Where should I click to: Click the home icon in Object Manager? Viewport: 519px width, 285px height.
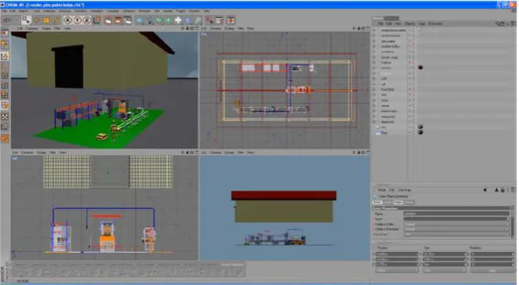(x=503, y=23)
